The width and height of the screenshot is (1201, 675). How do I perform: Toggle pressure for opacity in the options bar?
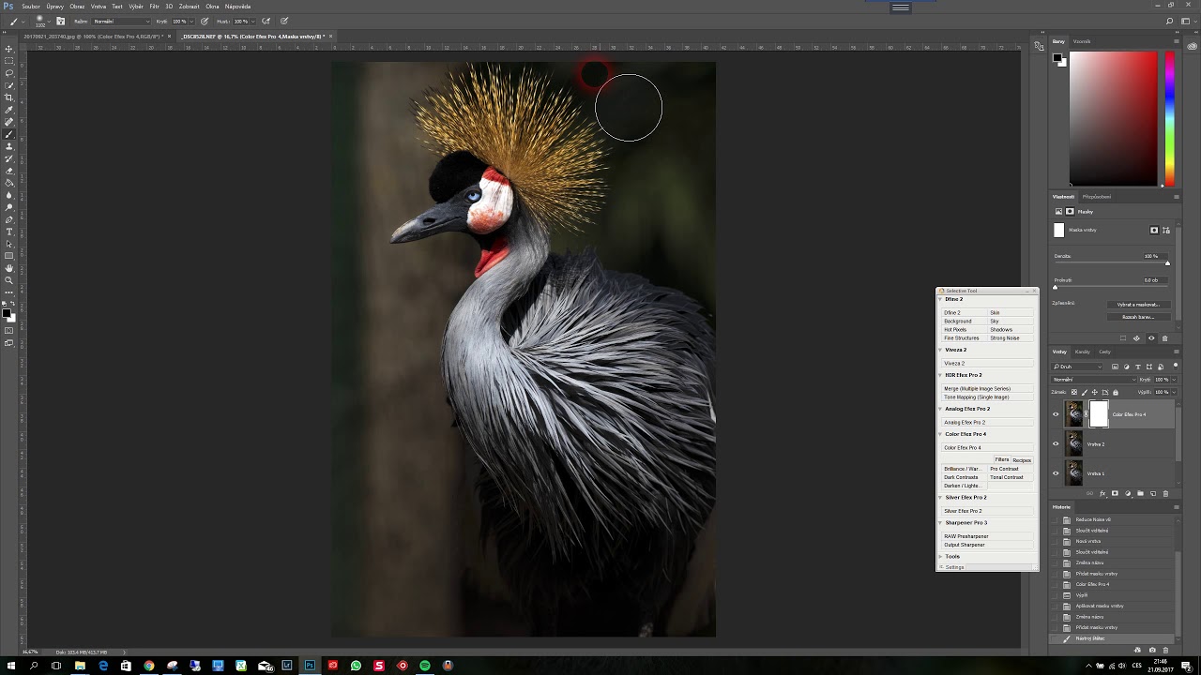click(x=205, y=21)
